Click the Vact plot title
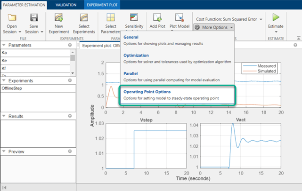Screen dimensions: 302x191 241,120
